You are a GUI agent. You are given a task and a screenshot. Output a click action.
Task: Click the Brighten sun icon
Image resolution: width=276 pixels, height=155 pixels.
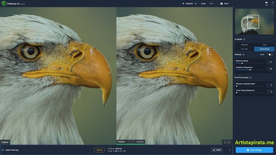pyautogui.click(x=183, y=3)
